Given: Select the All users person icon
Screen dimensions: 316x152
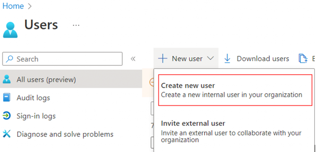Looking at the screenshot, I should (x=7, y=79).
